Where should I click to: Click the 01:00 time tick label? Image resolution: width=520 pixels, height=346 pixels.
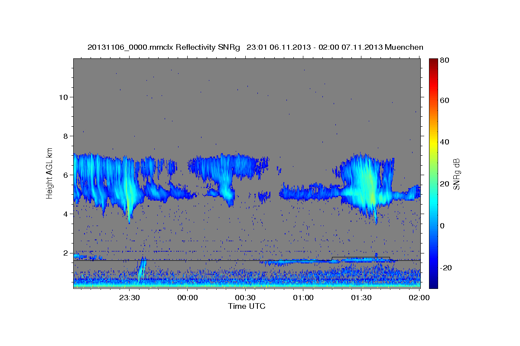pyautogui.click(x=303, y=298)
